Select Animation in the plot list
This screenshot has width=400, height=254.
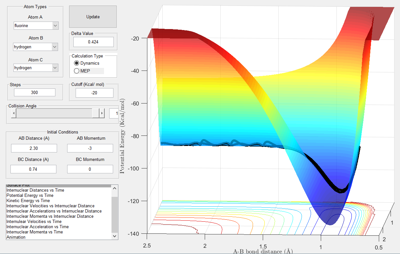[16, 237]
